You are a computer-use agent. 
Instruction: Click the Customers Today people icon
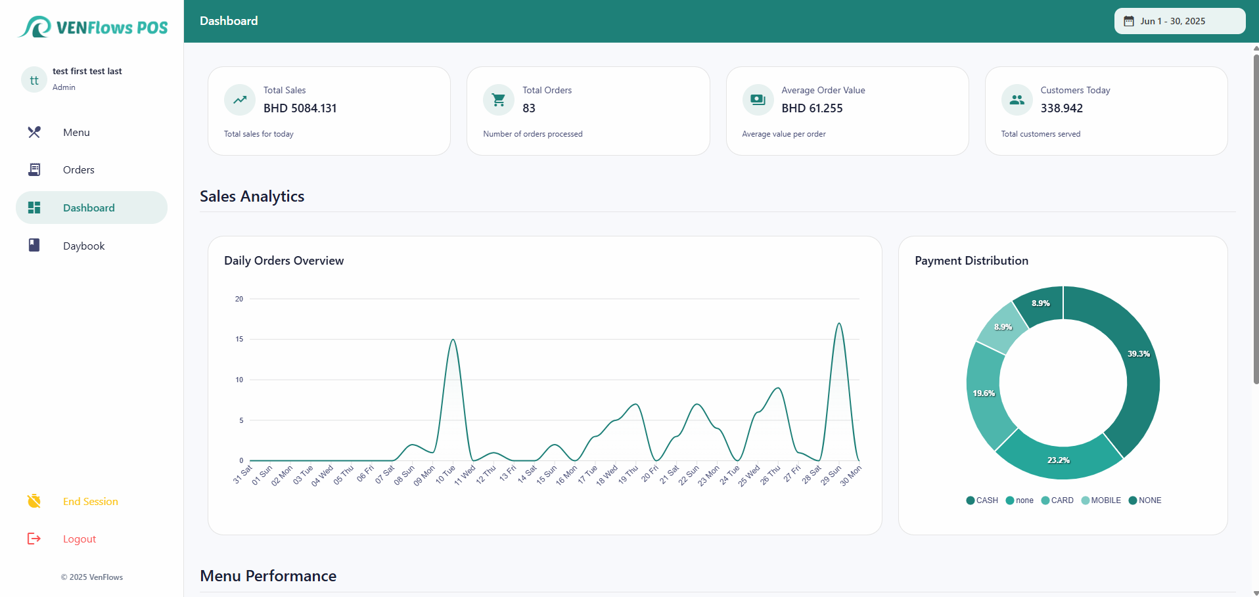point(1017,100)
